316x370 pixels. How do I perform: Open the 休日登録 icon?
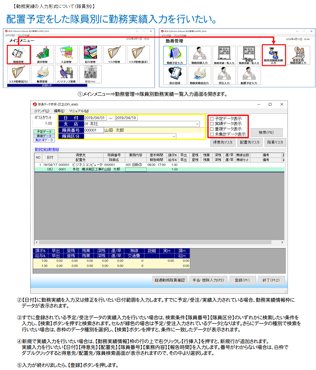tap(175, 75)
